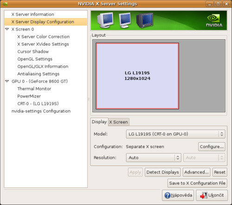
Task: Click the Configure... button
Action: (212, 147)
